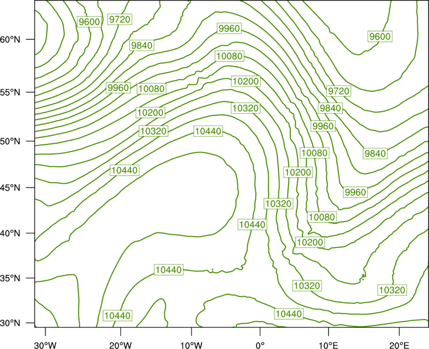Click the 10440 contour label near 31°N, 20°W
429x349 pixels.
click(118, 316)
